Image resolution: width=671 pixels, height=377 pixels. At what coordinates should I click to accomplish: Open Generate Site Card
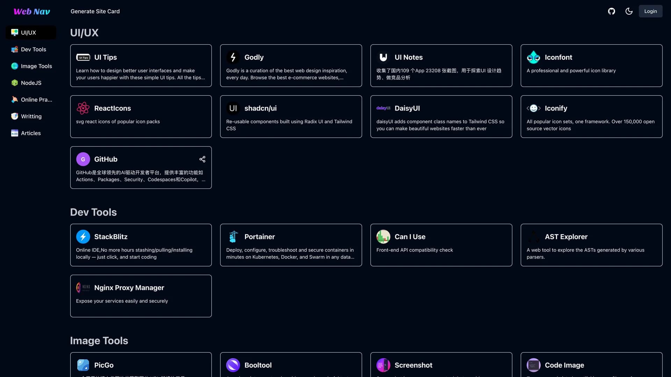(95, 11)
